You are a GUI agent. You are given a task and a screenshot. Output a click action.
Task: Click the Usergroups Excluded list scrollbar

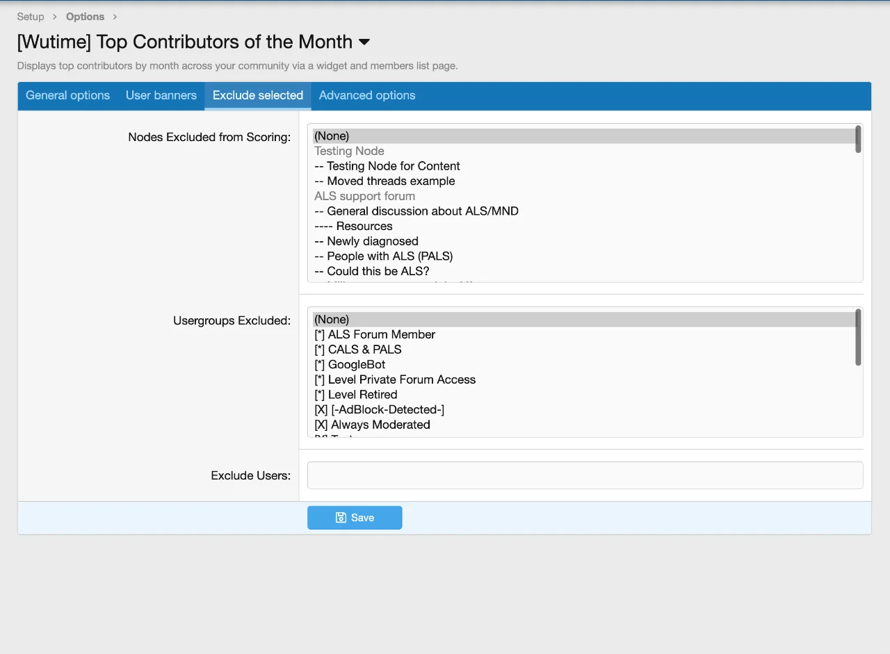(x=858, y=338)
